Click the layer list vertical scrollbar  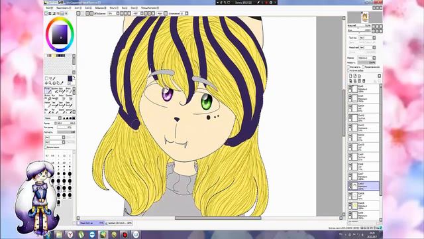(381, 141)
